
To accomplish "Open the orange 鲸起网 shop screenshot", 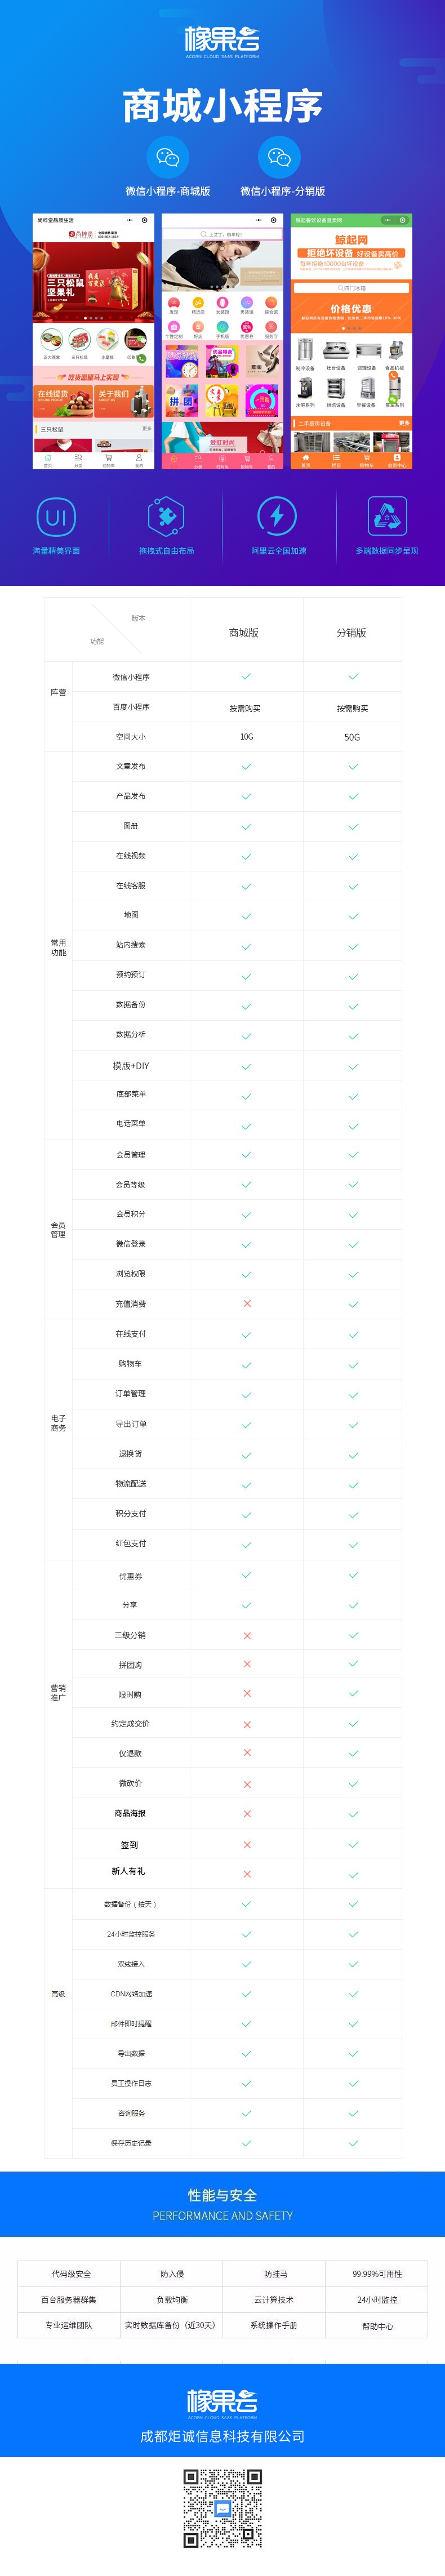I will point(351,341).
